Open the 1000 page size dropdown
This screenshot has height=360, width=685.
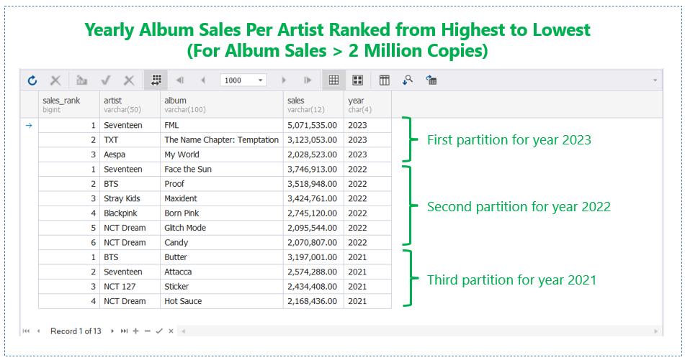[x=243, y=80]
